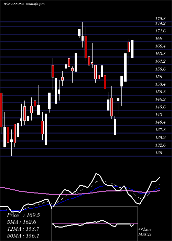Viewport: 172px width, 241px height.
Task: Click the 5MA : 162.6 readout
Action: (x=21, y=222)
